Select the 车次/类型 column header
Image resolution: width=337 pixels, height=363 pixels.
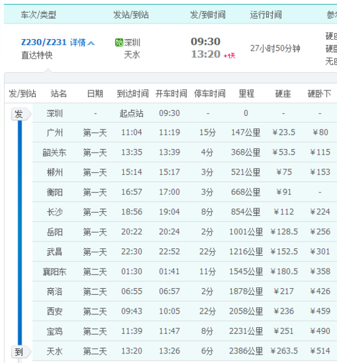coord(38,15)
